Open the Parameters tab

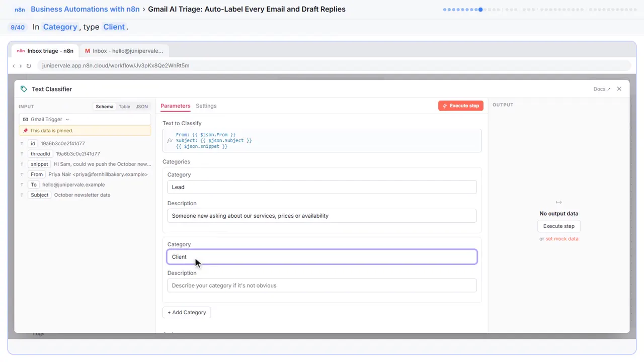tap(176, 106)
